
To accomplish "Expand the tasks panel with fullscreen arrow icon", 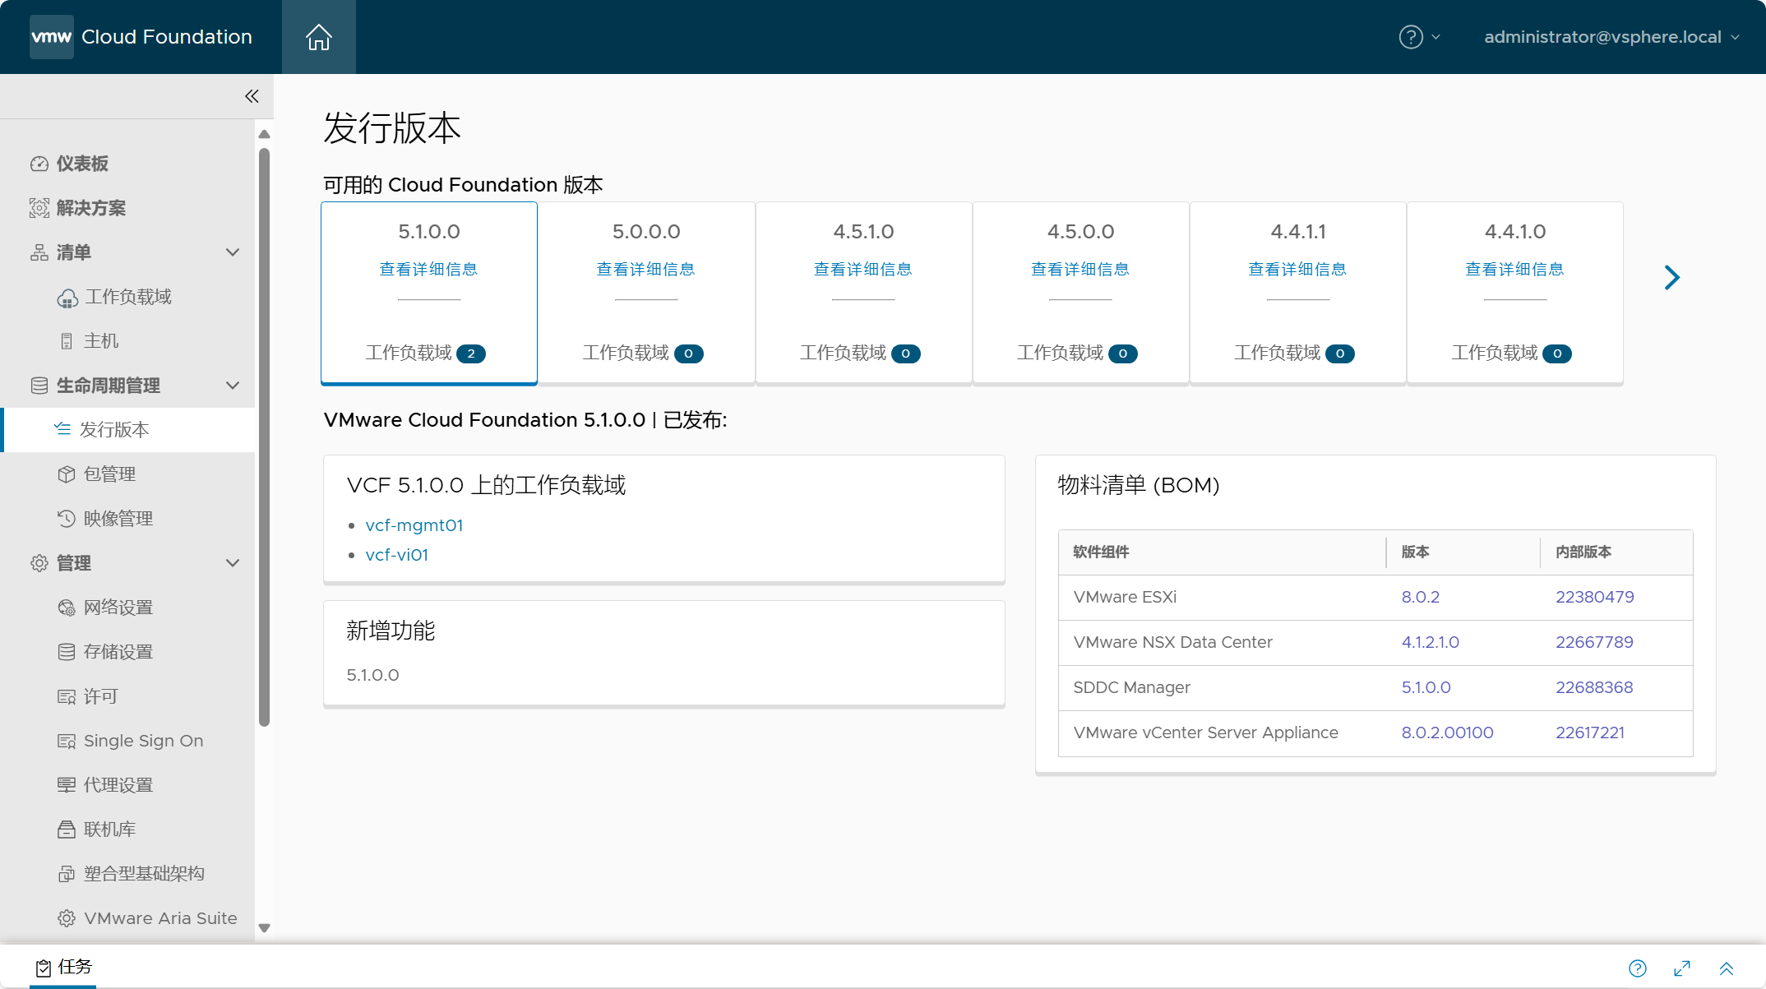I will (1682, 968).
